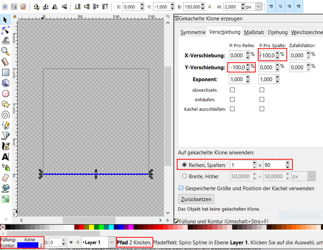Select the Spray can tool

[x=5, y=167]
